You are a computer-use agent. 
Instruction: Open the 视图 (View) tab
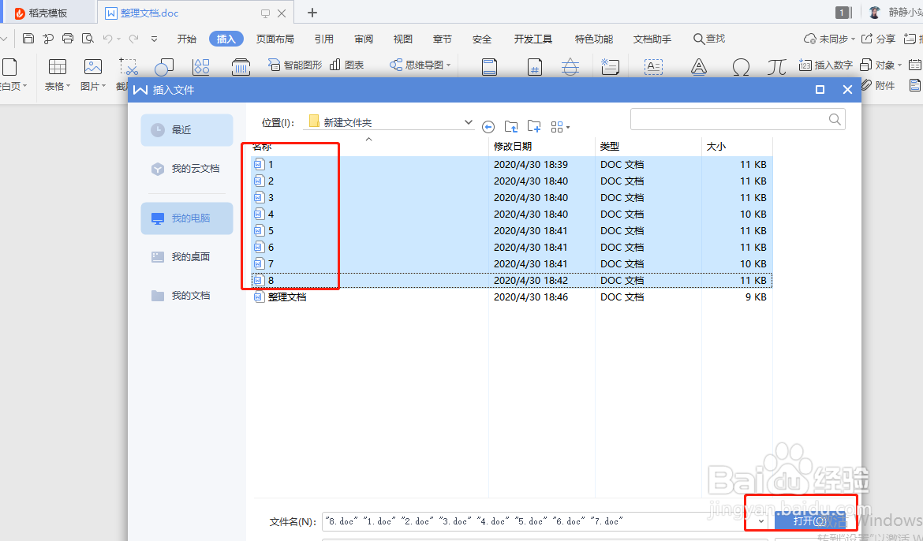[402, 39]
